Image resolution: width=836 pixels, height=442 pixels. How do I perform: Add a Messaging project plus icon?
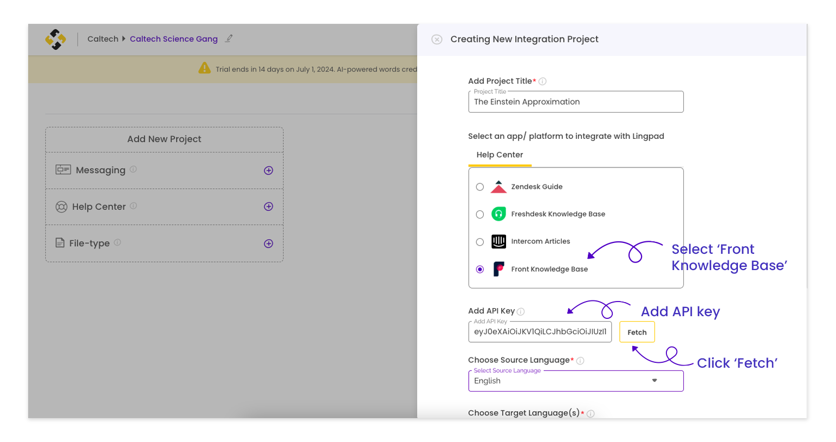click(268, 170)
